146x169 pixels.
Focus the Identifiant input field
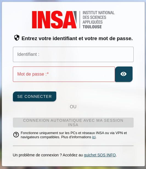tap(73, 54)
